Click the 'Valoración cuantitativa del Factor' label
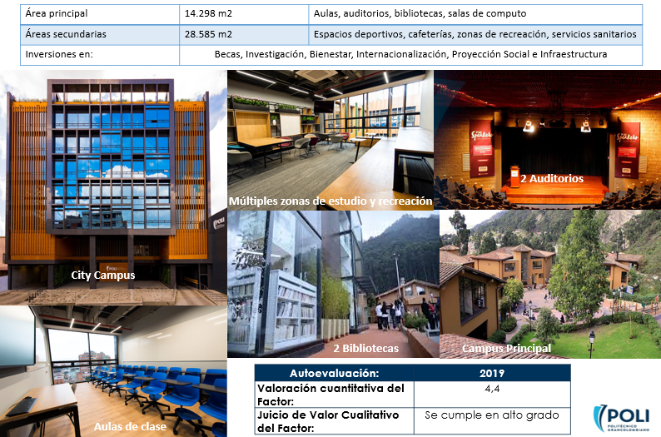 pyautogui.click(x=334, y=392)
